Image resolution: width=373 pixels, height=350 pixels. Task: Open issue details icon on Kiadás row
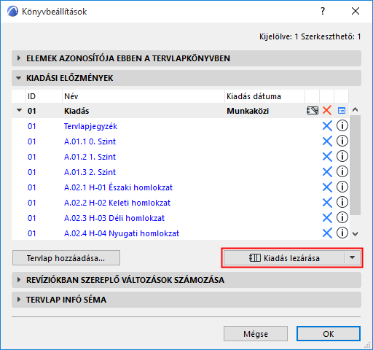(x=342, y=111)
